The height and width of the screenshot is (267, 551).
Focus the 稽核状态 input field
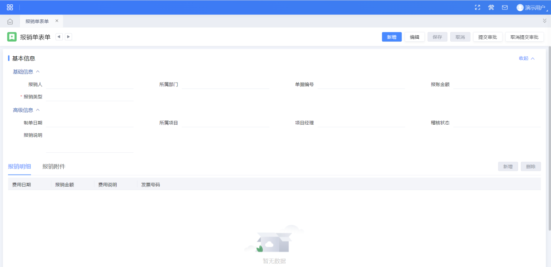point(497,123)
